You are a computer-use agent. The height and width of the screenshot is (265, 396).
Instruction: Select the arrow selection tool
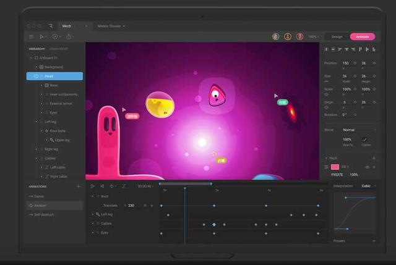(x=41, y=36)
